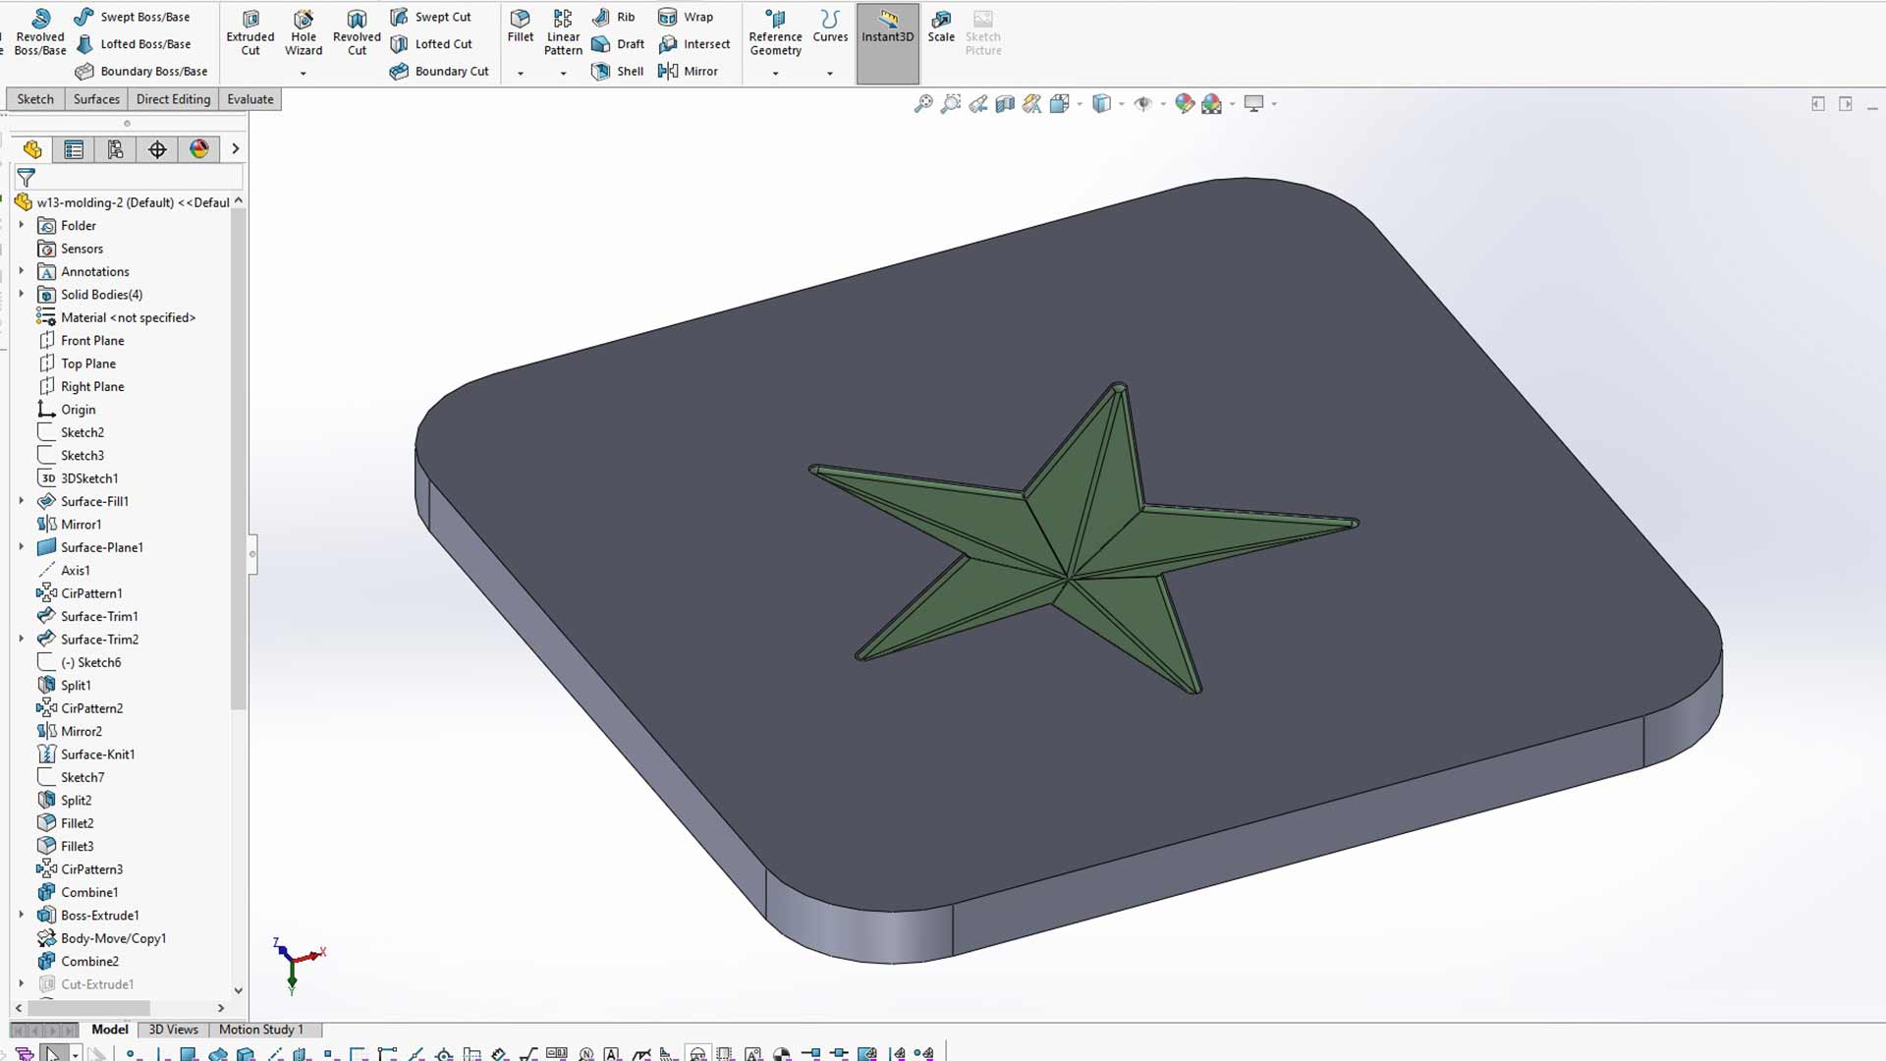Open the Hole Wizard dropdown arrow
This screenshot has width=1886, height=1061.
point(304,73)
